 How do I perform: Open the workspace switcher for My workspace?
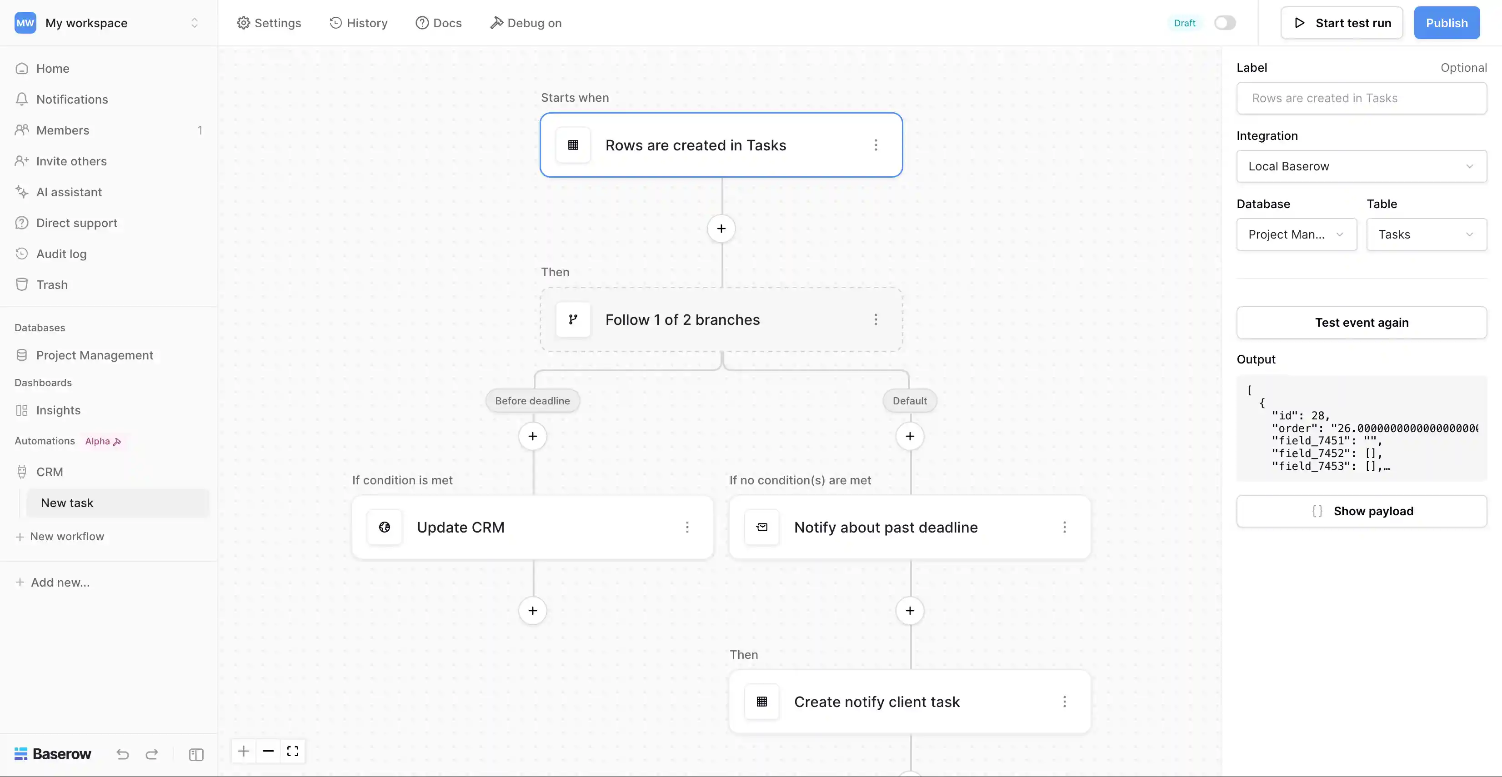pyautogui.click(x=195, y=23)
